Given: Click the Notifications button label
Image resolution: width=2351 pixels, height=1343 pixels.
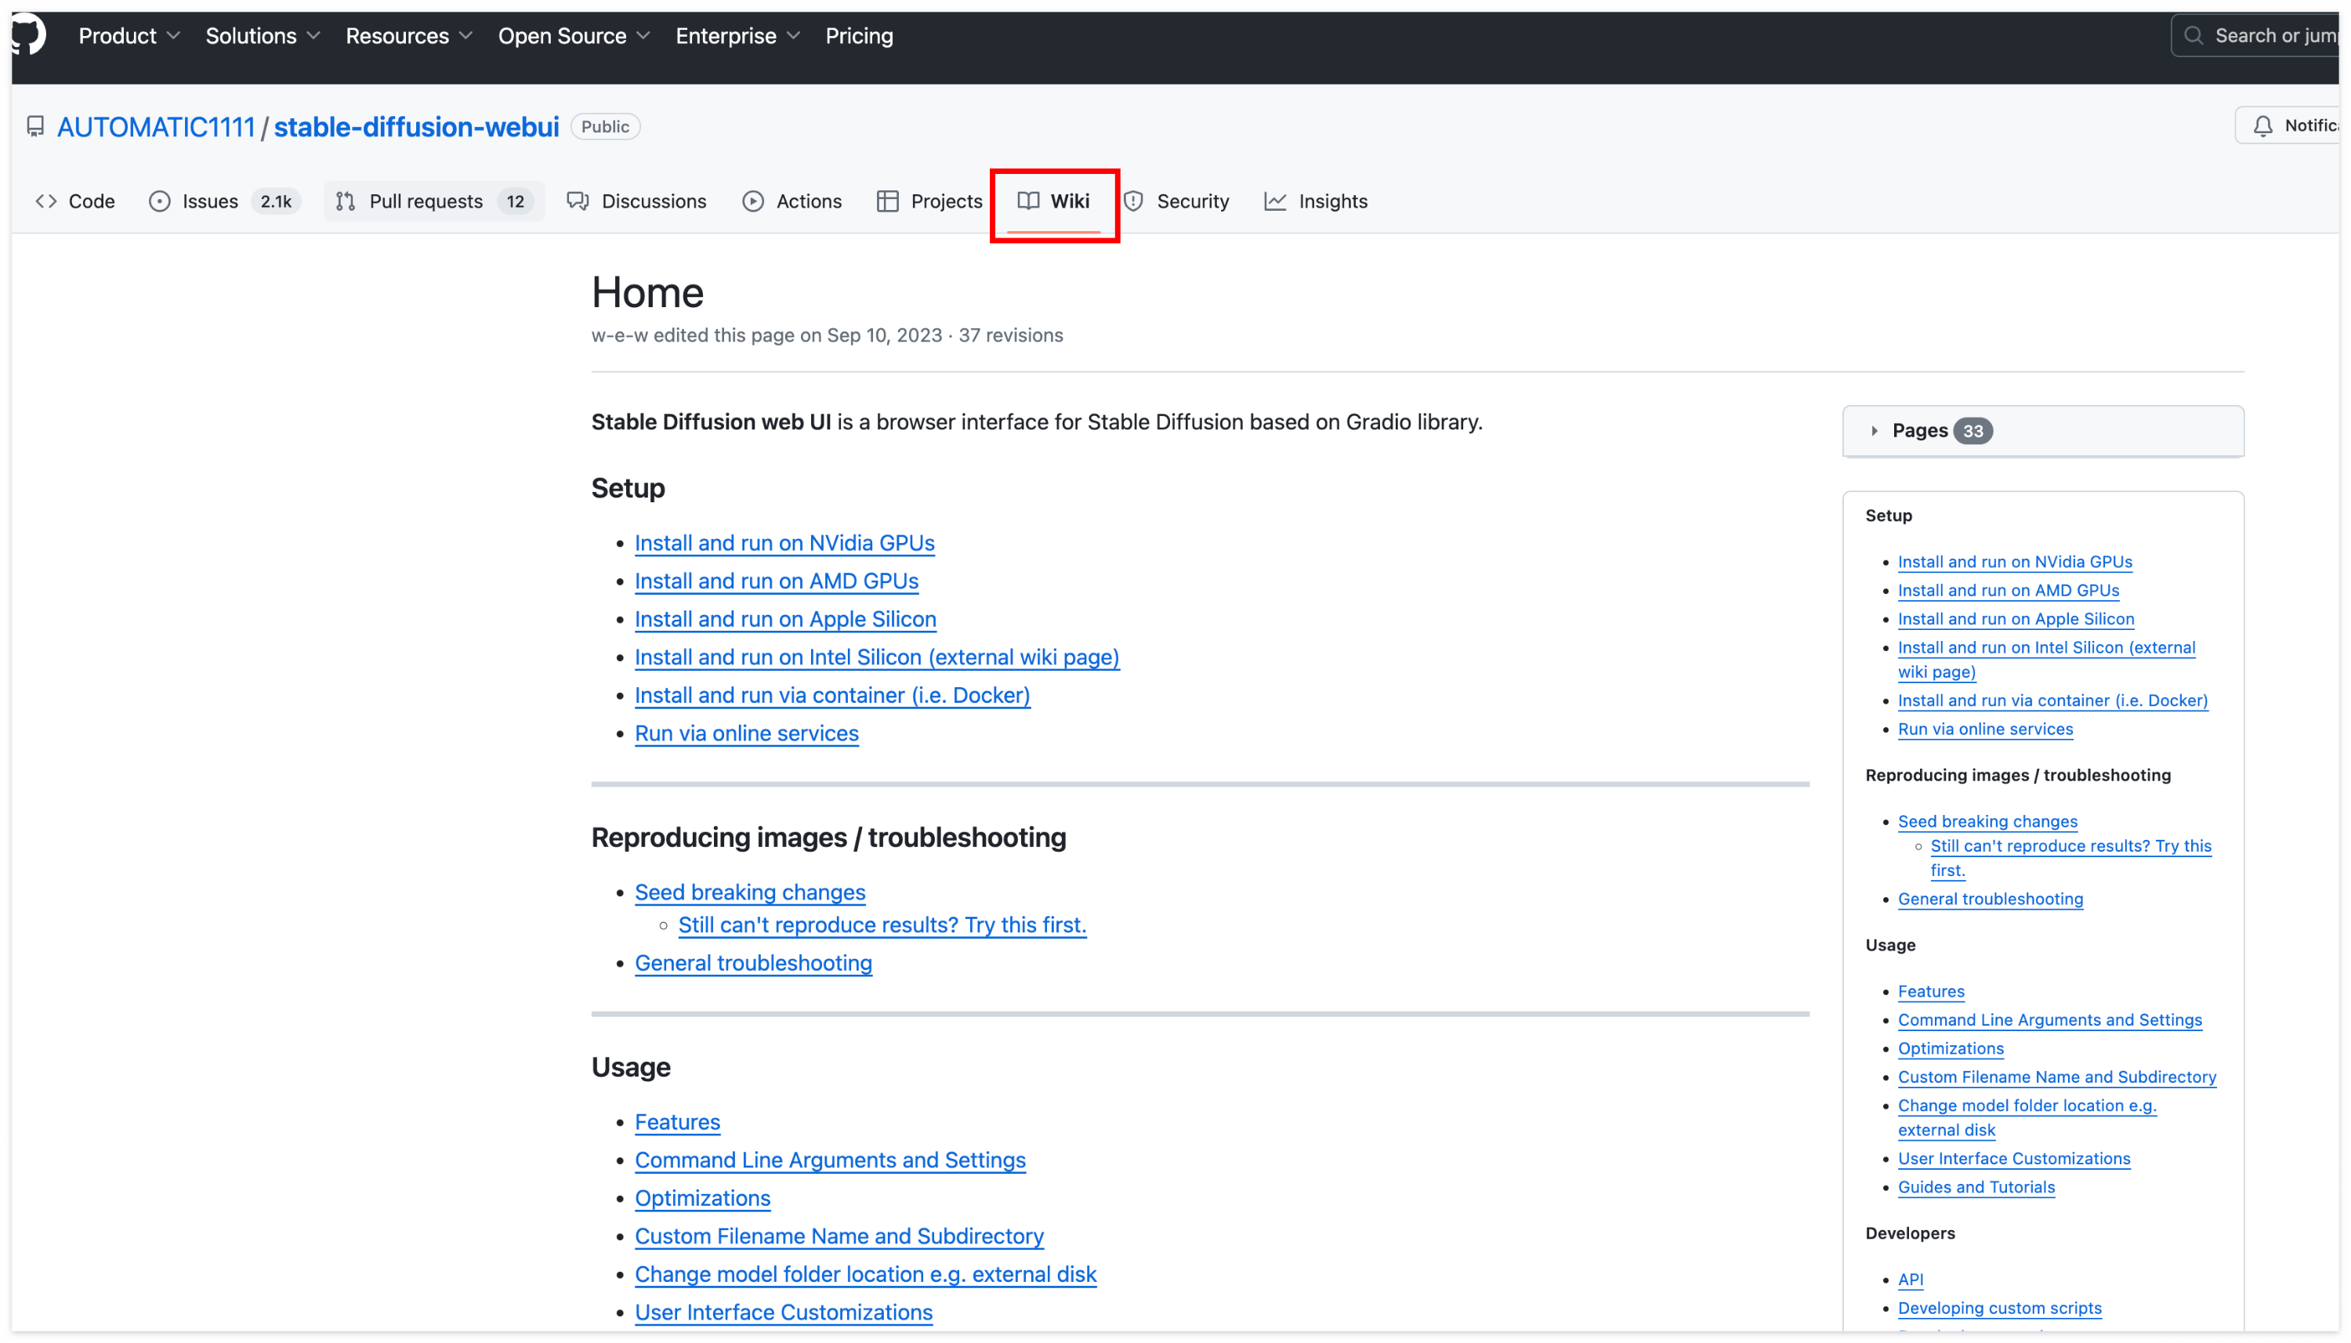Looking at the screenshot, I should point(2310,126).
